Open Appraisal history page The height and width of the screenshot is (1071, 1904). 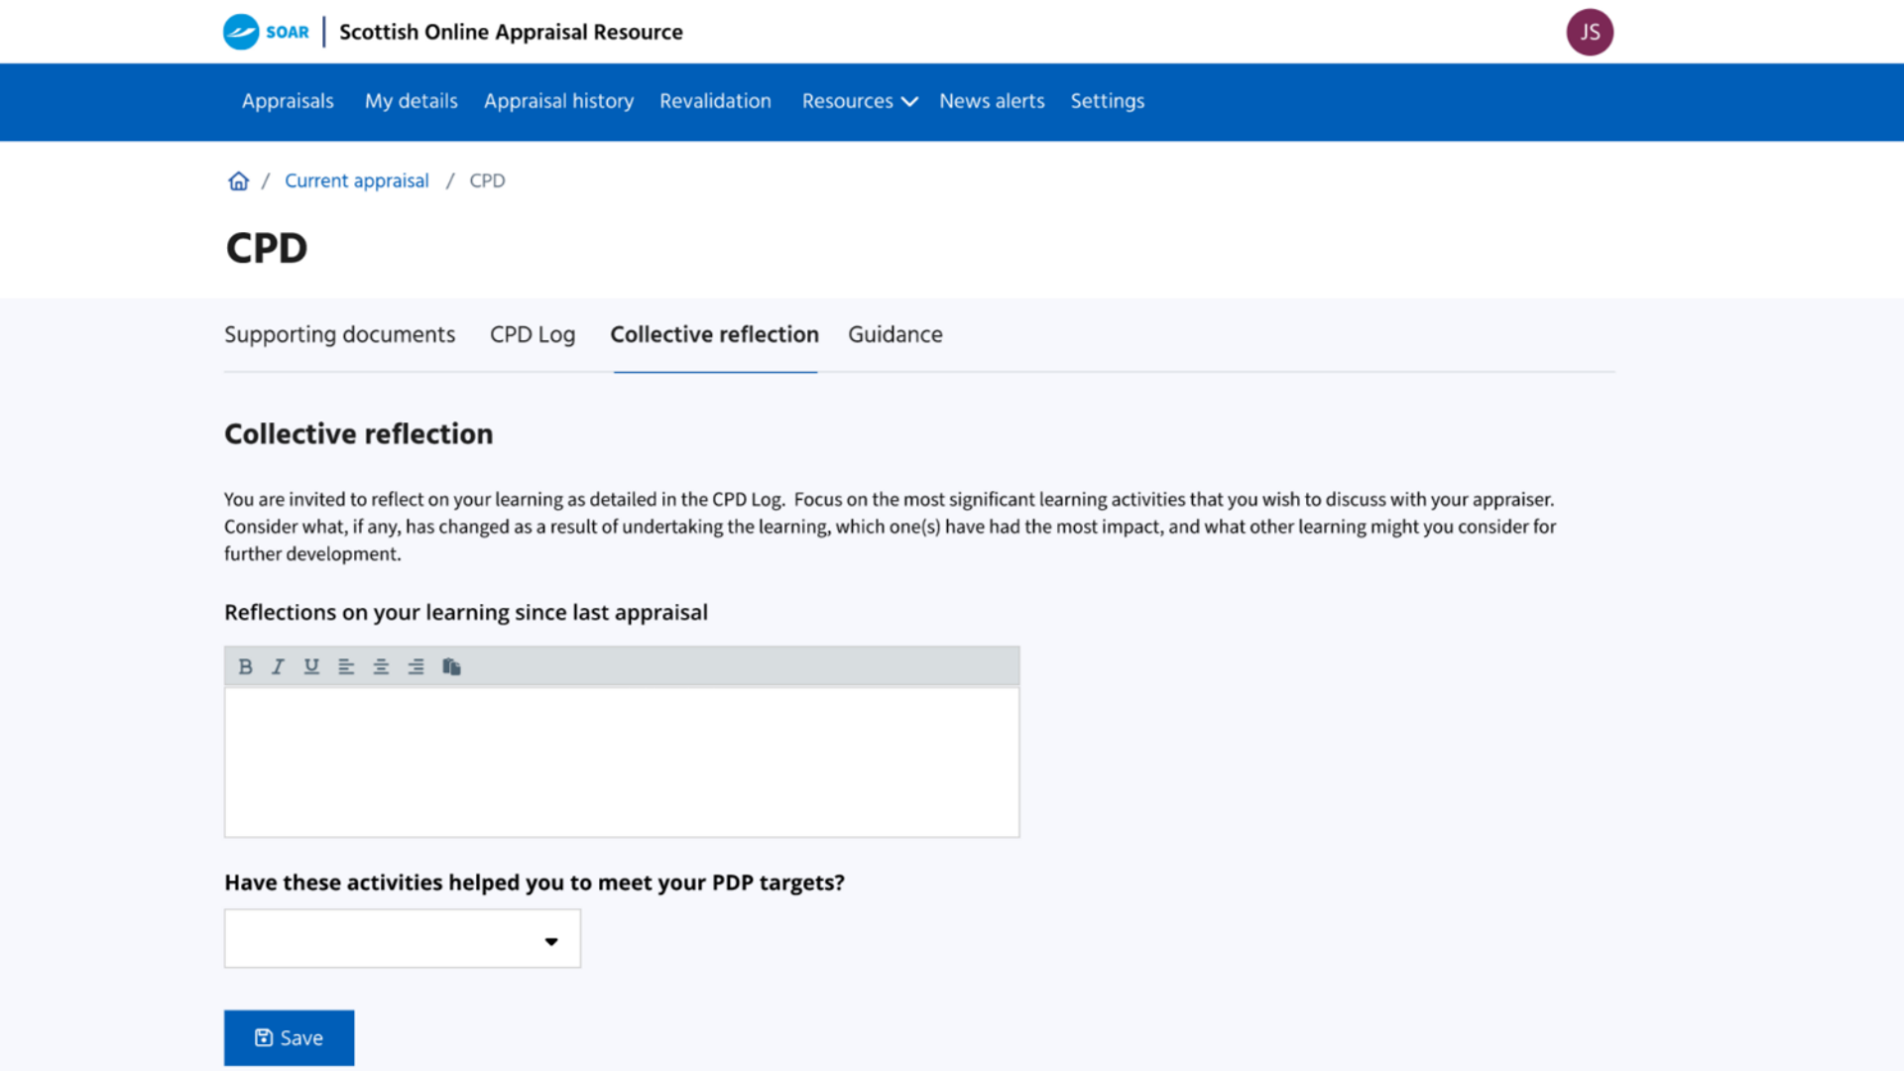(558, 101)
